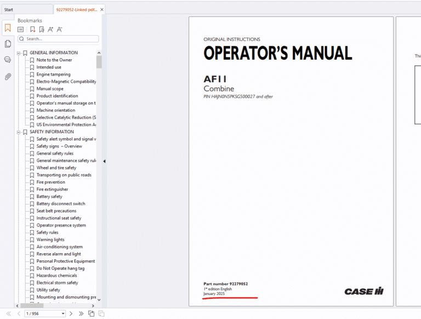Screen dimensions: 421x319
Task: Open the Engine tampering bookmark
Action: click(53, 75)
